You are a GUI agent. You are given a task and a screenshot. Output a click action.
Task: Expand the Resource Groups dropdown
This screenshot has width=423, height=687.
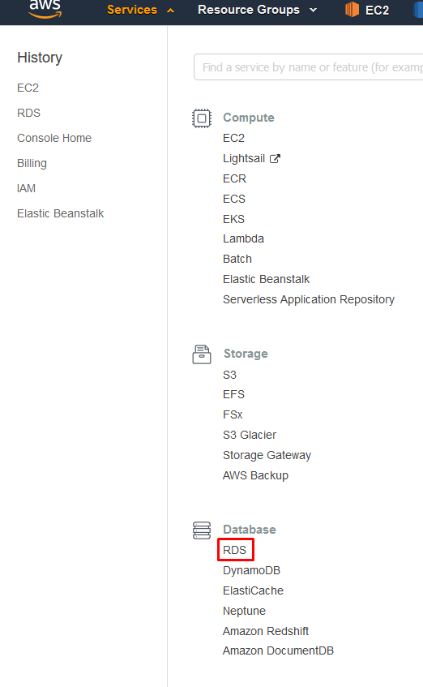click(313, 10)
